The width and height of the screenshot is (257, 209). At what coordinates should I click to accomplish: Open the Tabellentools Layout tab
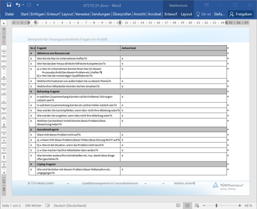point(186,14)
